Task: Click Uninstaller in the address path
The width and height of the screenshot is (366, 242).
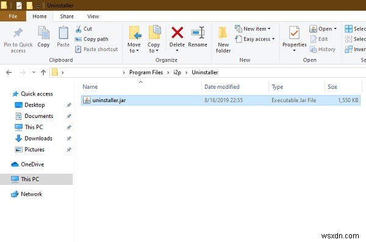Action: click(205, 72)
